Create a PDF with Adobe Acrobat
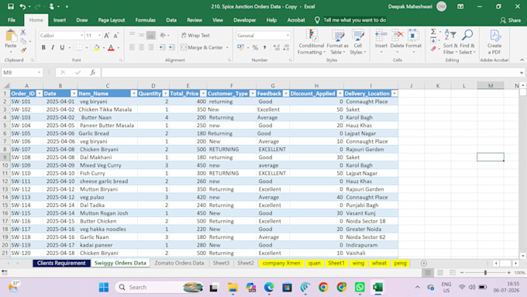 494,42
